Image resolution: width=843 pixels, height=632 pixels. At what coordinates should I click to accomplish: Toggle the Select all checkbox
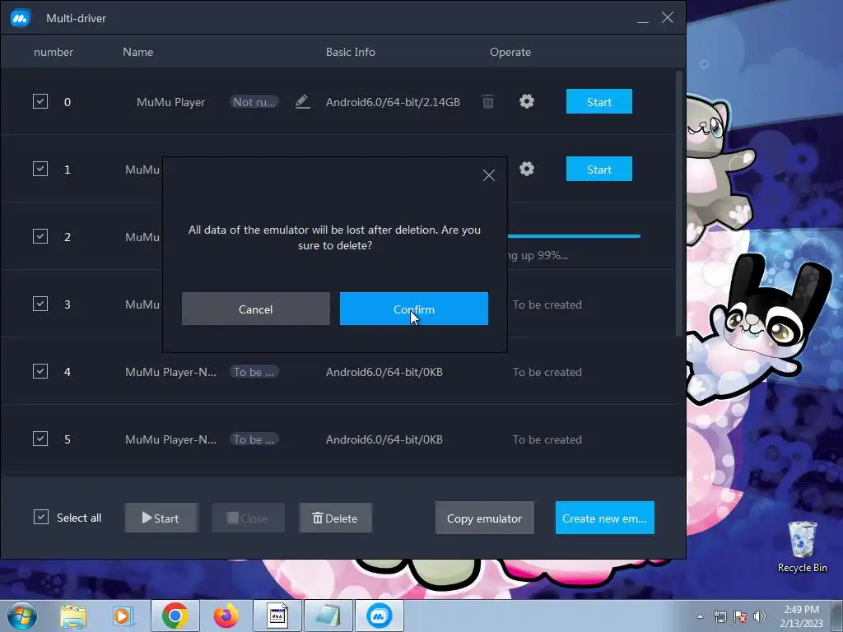(41, 517)
